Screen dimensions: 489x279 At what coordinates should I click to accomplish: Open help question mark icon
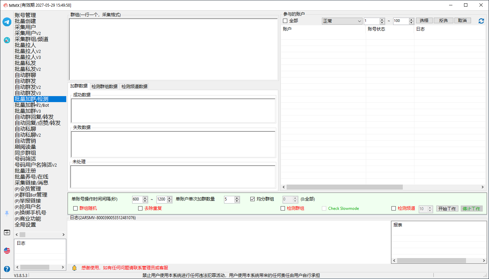coord(7,269)
